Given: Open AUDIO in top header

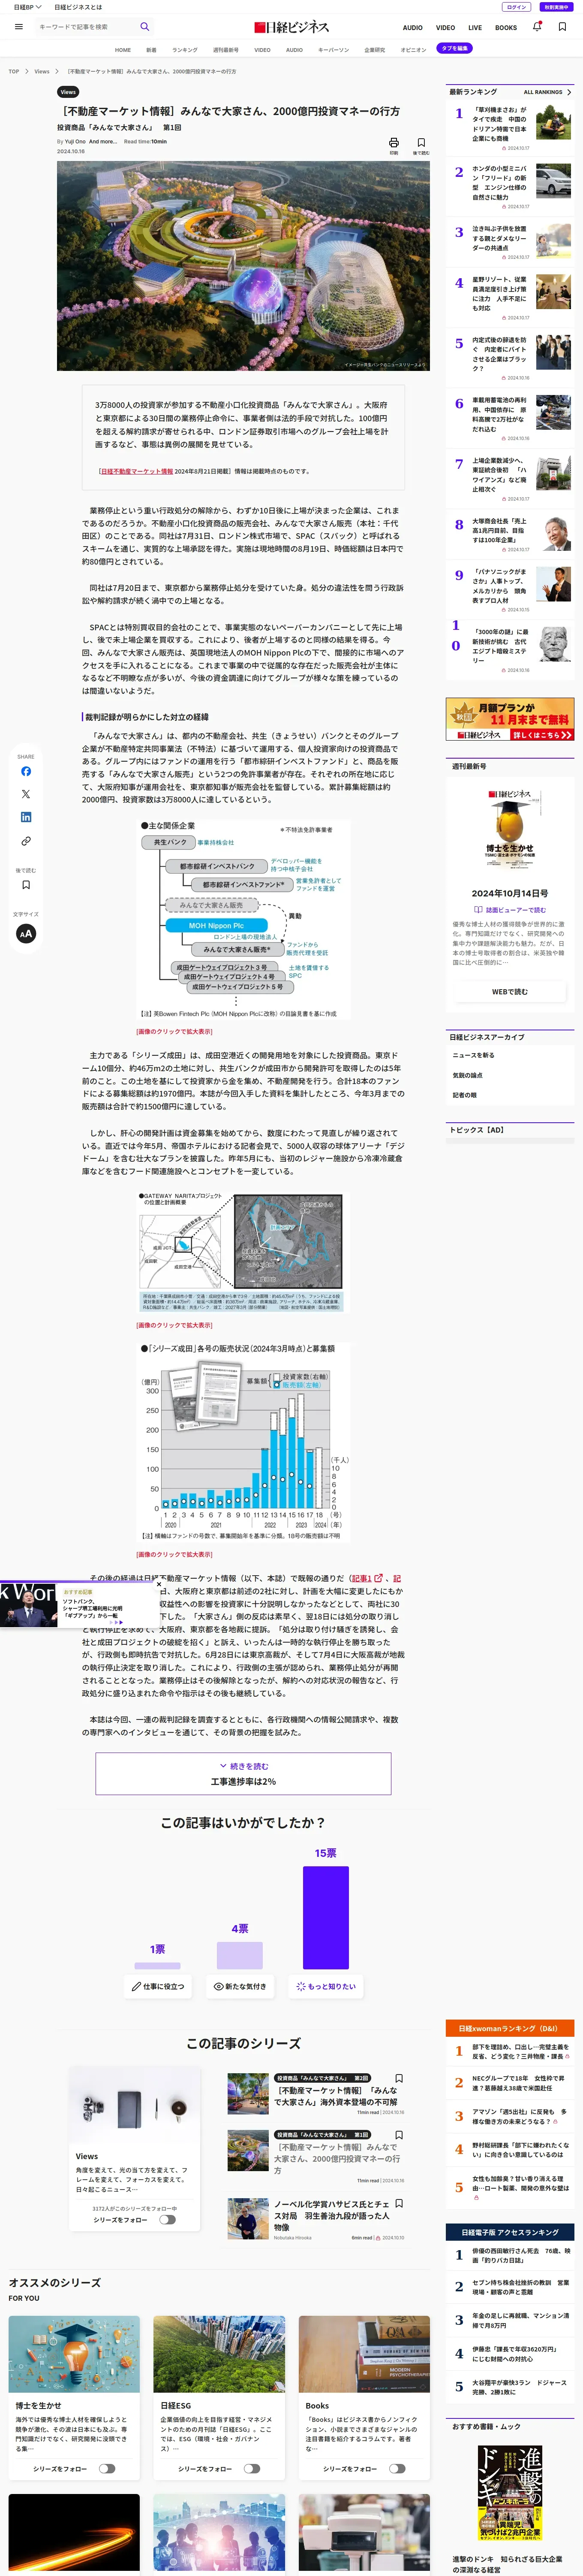Looking at the screenshot, I should [412, 27].
